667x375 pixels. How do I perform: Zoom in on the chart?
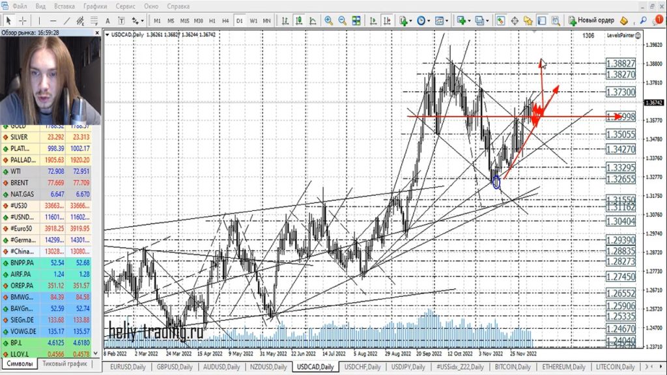(x=328, y=20)
